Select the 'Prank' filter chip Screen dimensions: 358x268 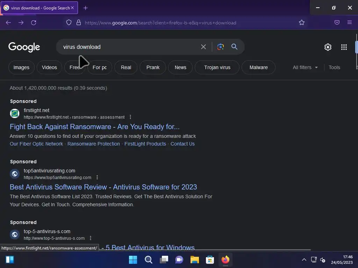coord(153,67)
